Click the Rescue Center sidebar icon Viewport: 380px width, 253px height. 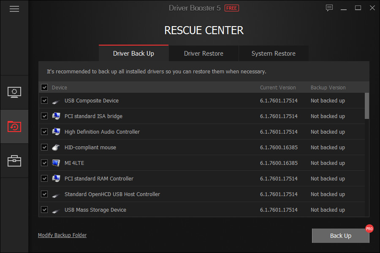click(x=14, y=126)
